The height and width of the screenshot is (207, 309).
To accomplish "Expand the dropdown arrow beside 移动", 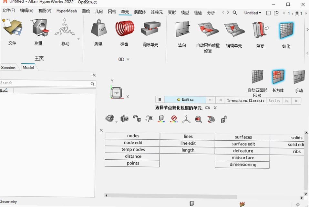I will pyautogui.click(x=78, y=39).
